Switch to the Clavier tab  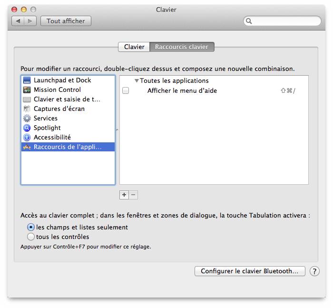tap(134, 47)
